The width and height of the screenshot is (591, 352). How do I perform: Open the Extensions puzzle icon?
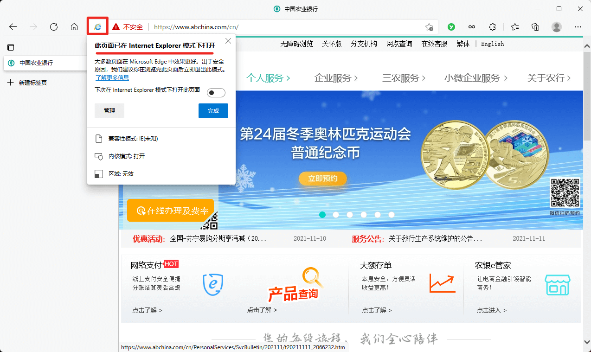click(x=492, y=27)
